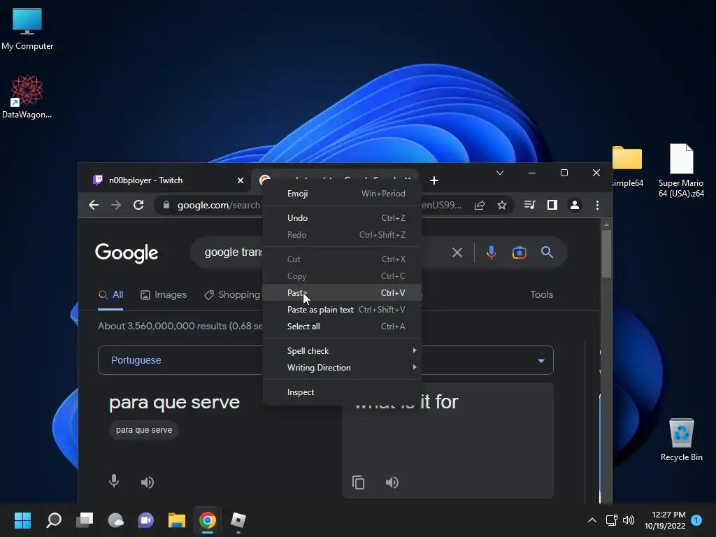This screenshot has height=537, width=716.
Task: Open File Explorer from taskbar
Action: pos(177,520)
